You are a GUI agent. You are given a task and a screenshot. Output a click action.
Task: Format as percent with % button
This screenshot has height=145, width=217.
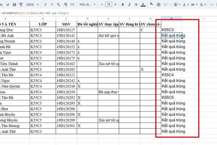coord(52,4)
